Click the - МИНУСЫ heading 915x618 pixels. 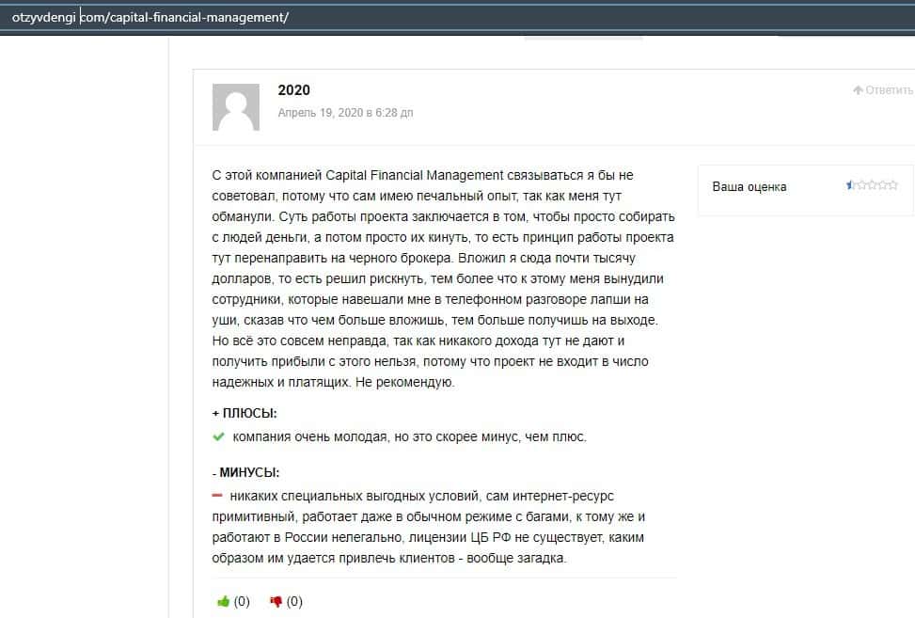pyautogui.click(x=245, y=473)
